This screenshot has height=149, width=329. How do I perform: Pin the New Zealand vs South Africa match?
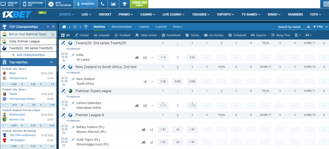coord(73,79)
